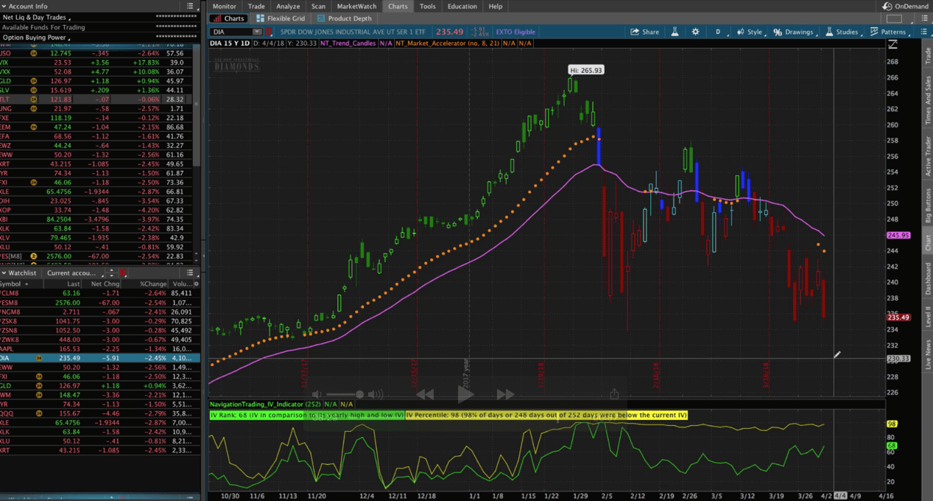Select the highlighted DIA watchlist row

tap(99, 358)
